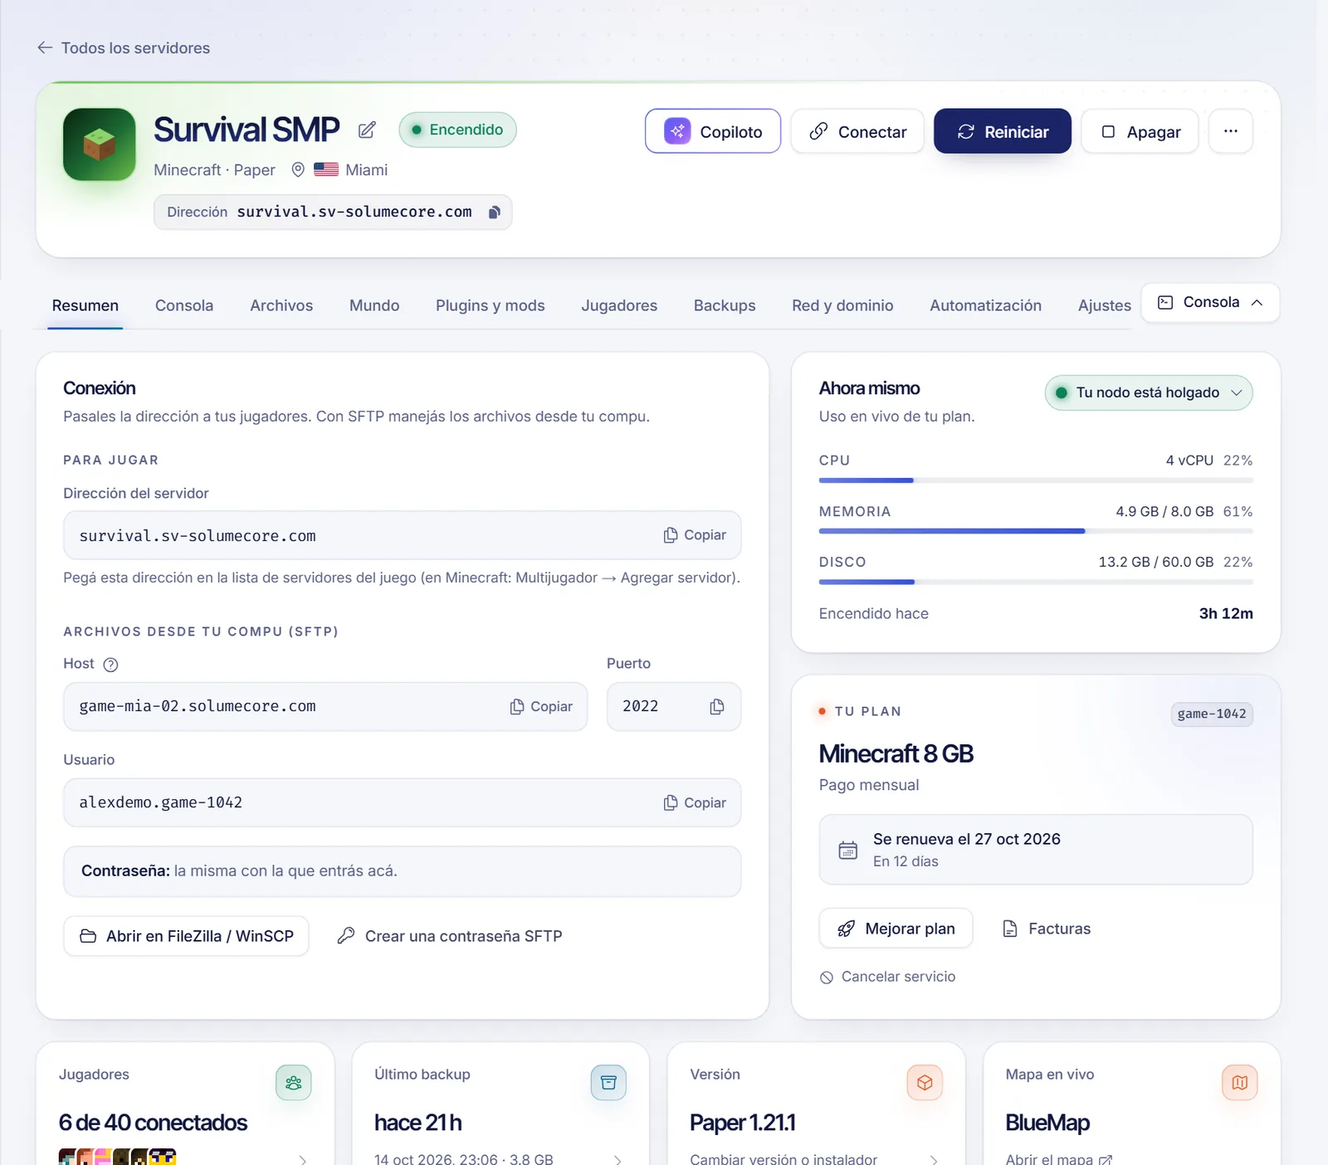Screen dimensions: 1328x1165
Task: Click 'Abrir en FileZilla / WinSCP'
Action: coord(186,936)
